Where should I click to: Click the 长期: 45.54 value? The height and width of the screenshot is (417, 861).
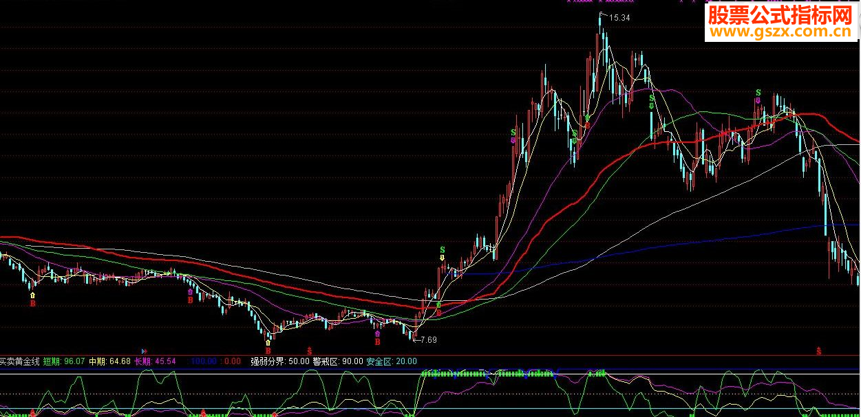[x=155, y=361]
